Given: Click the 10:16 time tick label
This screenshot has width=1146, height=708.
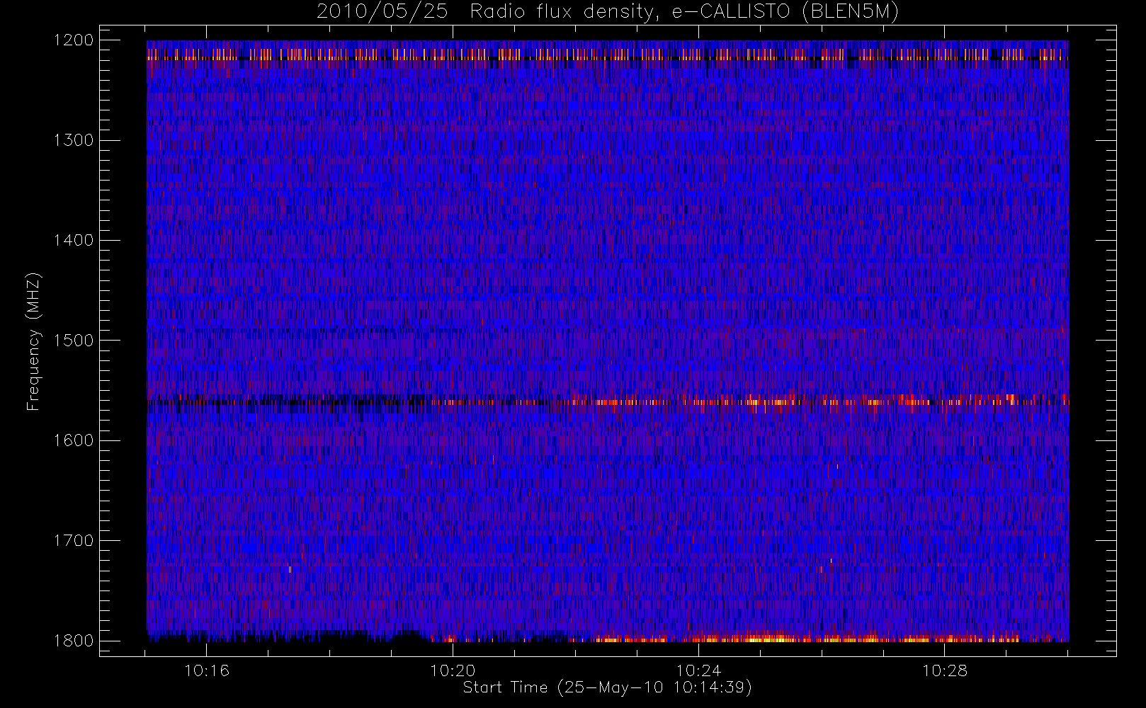Looking at the screenshot, I should tap(207, 670).
